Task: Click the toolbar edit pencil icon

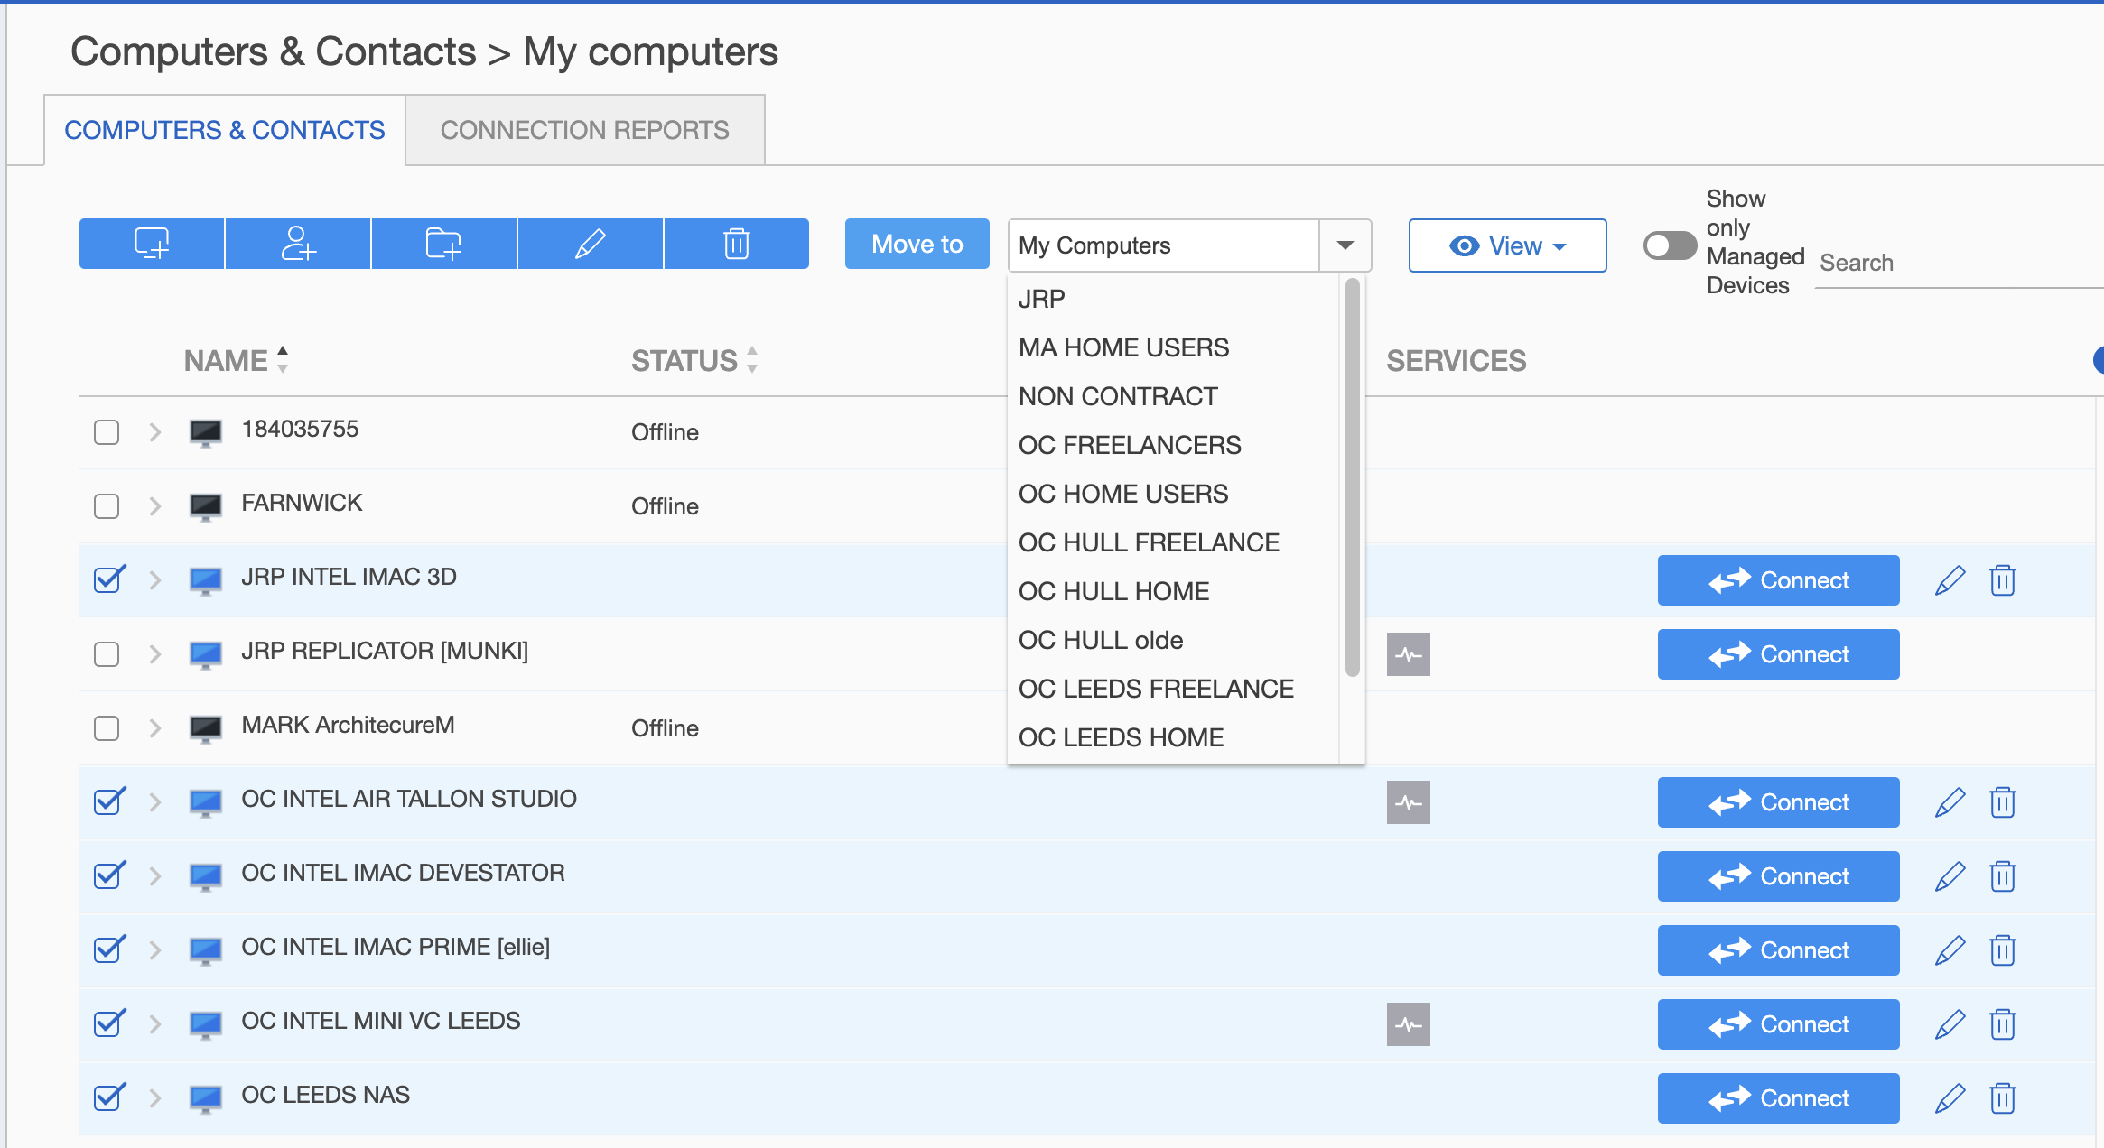Action: click(590, 244)
